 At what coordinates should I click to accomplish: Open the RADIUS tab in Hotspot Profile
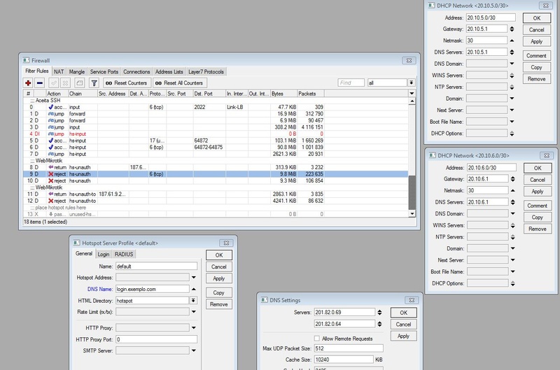click(x=125, y=255)
